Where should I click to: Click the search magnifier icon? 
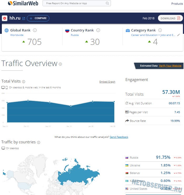107,3
